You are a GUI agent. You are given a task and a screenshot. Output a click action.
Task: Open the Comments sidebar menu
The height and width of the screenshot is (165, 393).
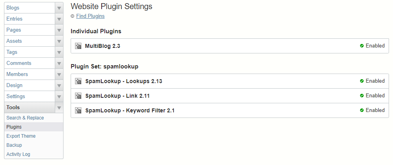click(19, 63)
